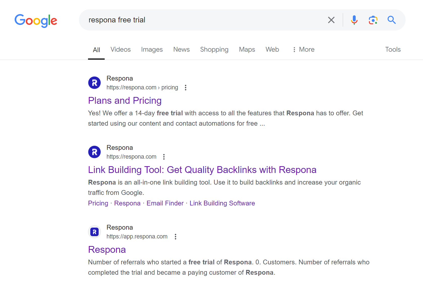Click 'Yes! We offer a 14-day free trial' snippet
423x282 pixels.
click(x=225, y=118)
